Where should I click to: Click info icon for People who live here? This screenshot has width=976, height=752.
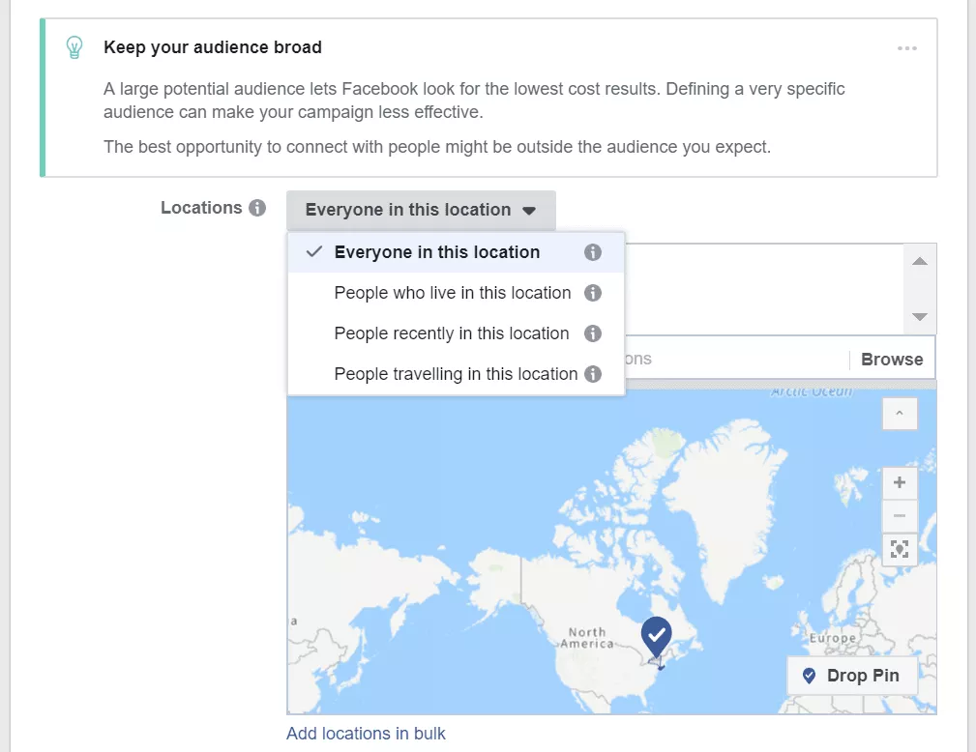pos(593,293)
